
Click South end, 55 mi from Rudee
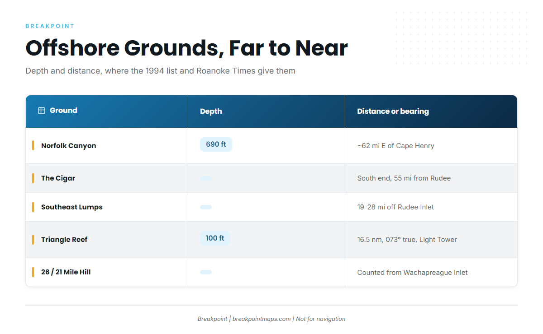(404, 178)
